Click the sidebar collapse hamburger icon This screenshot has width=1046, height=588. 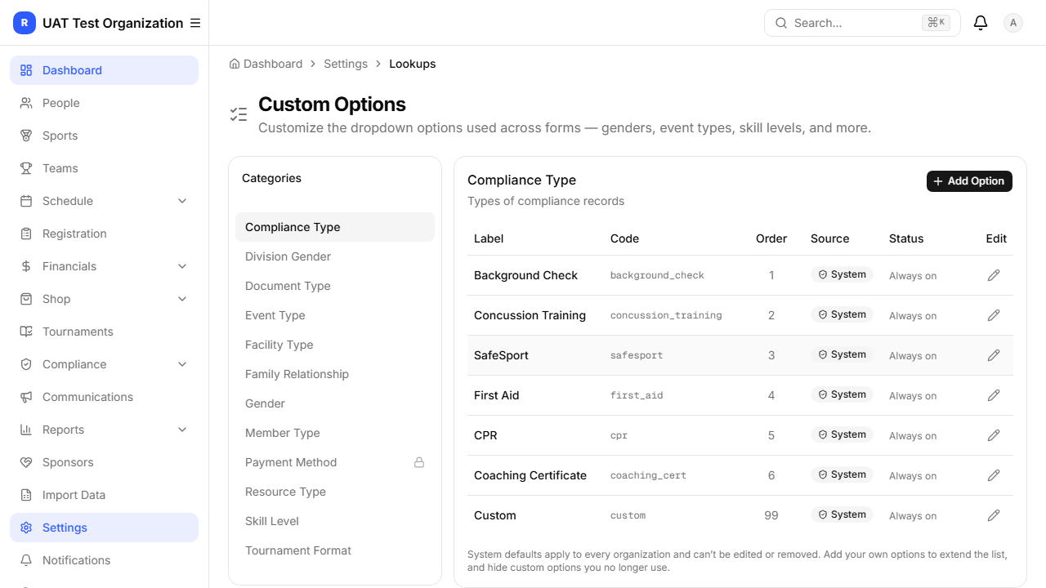tap(195, 23)
